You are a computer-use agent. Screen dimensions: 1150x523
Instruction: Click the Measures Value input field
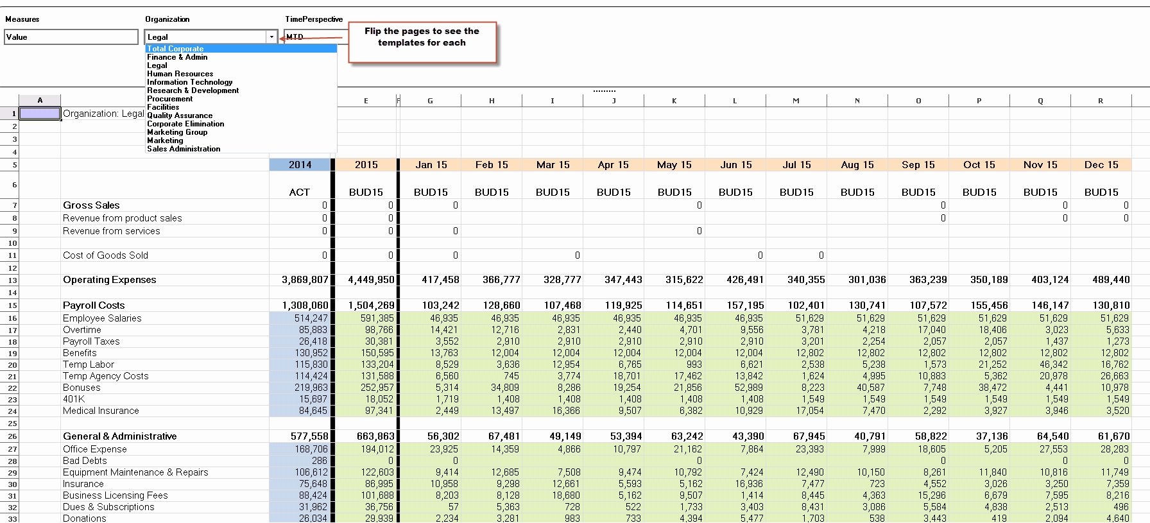click(x=71, y=37)
